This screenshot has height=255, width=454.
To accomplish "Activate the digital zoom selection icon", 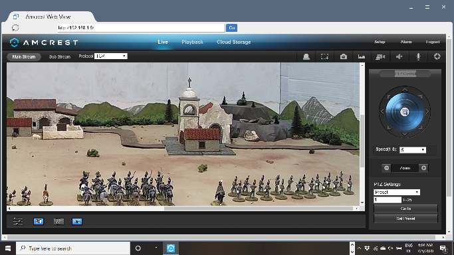I will click(324, 56).
